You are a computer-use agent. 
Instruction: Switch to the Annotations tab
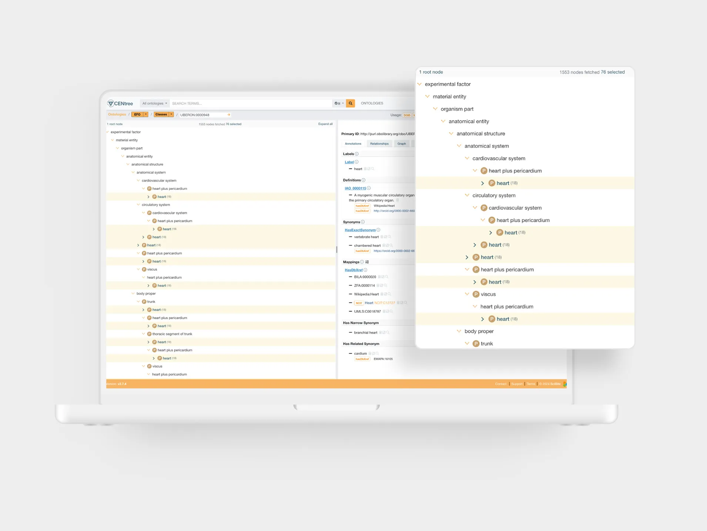353,144
